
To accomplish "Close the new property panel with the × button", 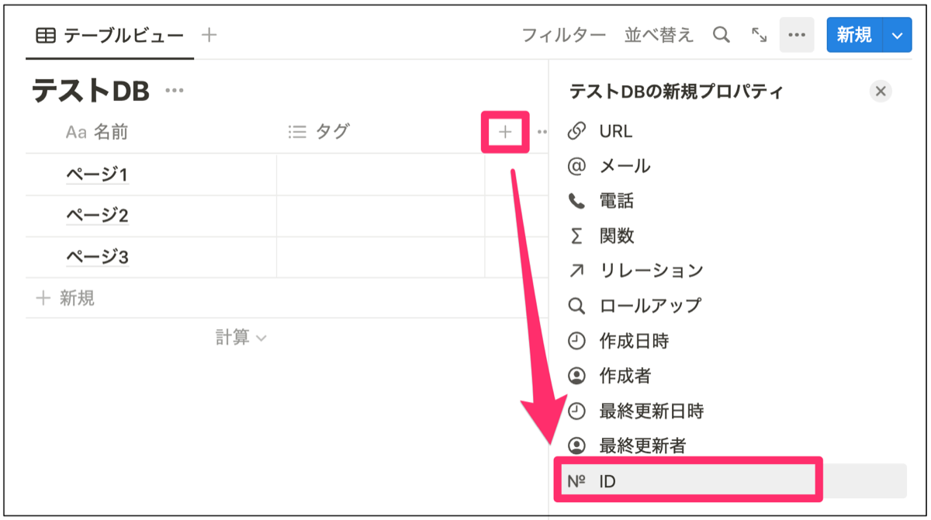I will pos(881,91).
